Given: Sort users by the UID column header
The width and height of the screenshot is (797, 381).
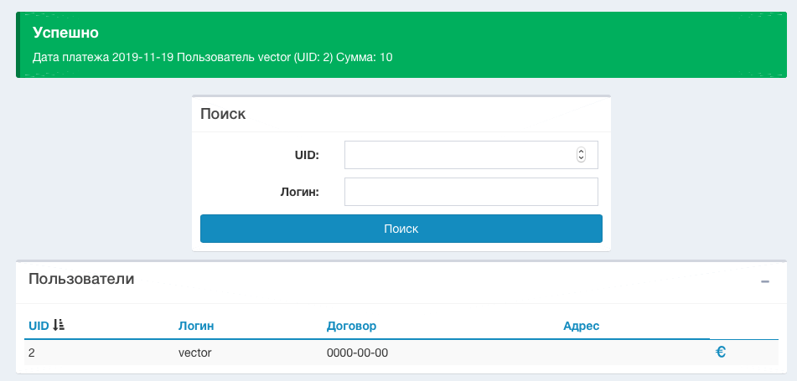Looking at the screenshot, I should coord(39,326).
